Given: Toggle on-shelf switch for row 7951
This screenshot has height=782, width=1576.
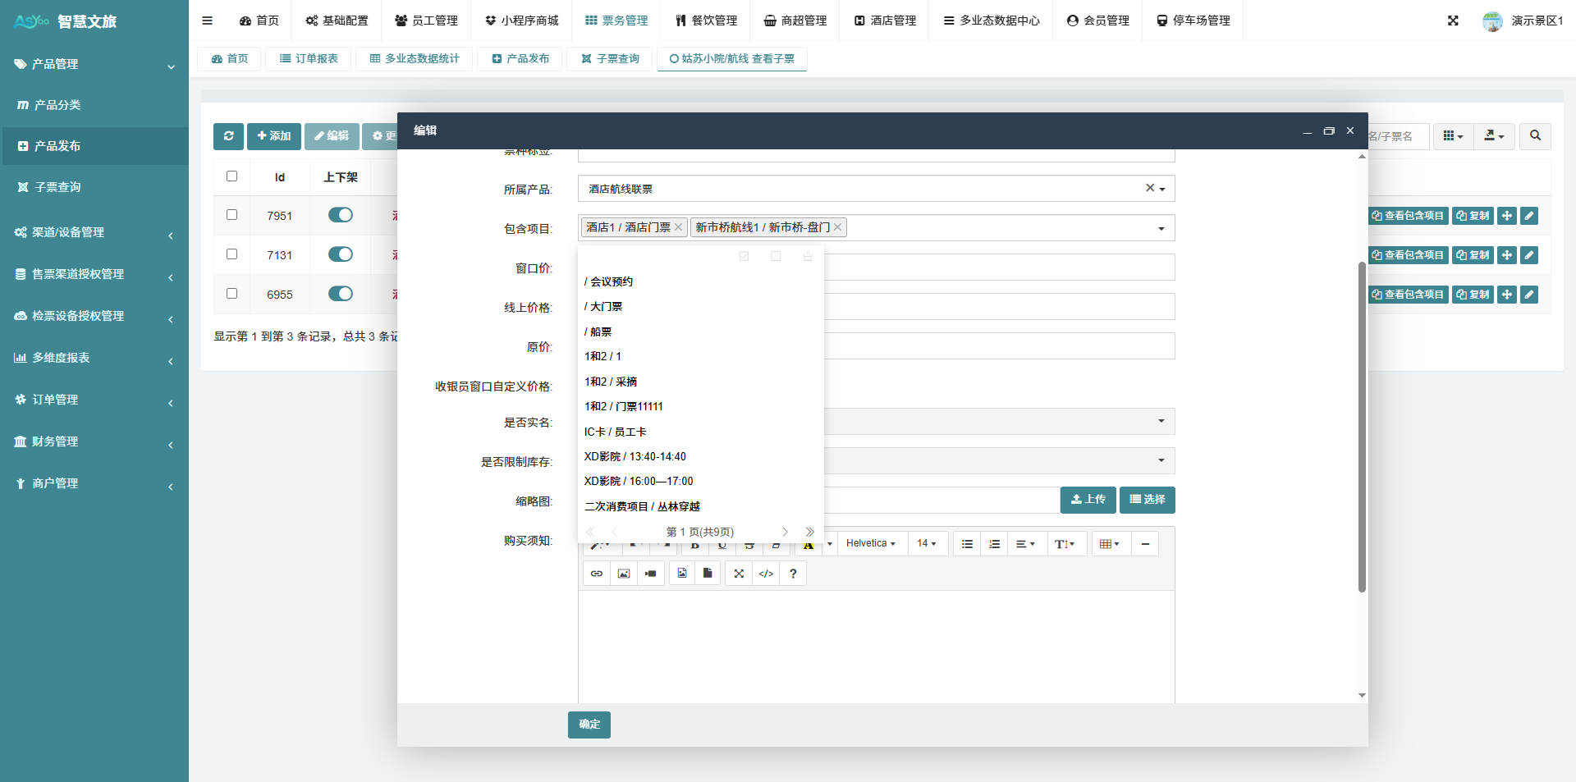Looking at the screenshot, I should coord(341,215).
